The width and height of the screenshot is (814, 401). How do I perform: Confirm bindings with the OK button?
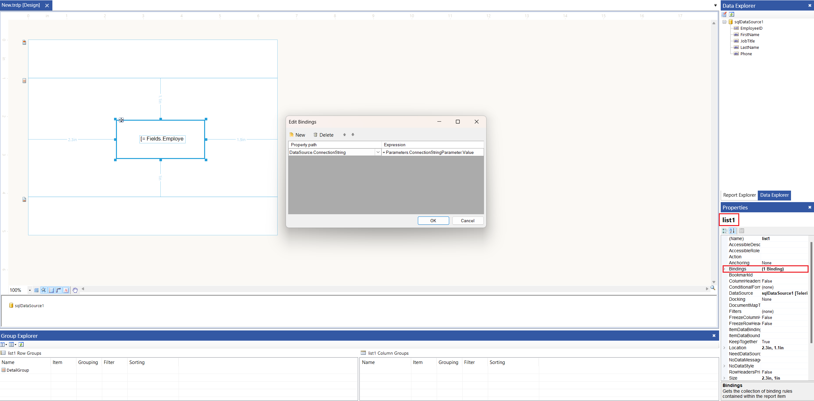coord(433,221)
